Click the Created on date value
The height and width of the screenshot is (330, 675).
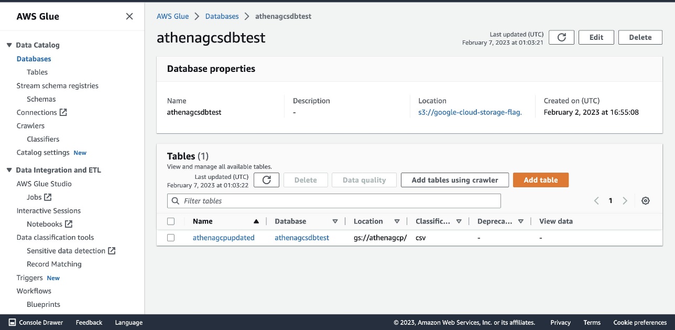pyautogui.click(x=591, y=112)
